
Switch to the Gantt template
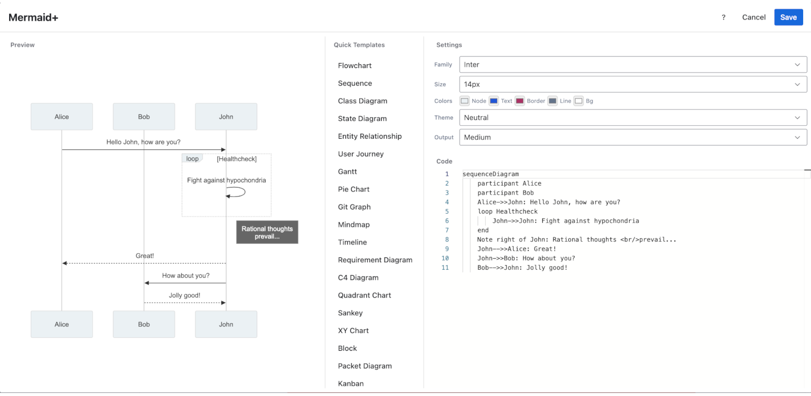pyautogui.click(x=347, y=171)
